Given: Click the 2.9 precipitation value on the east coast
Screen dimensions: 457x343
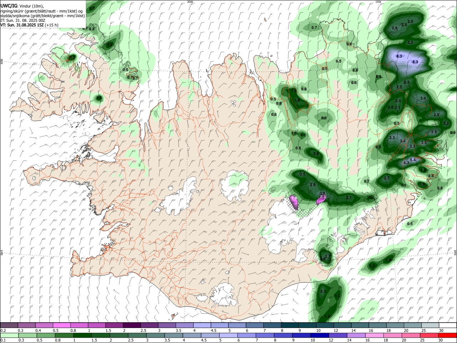Looking at the screenshot, I should click(436, 115).
